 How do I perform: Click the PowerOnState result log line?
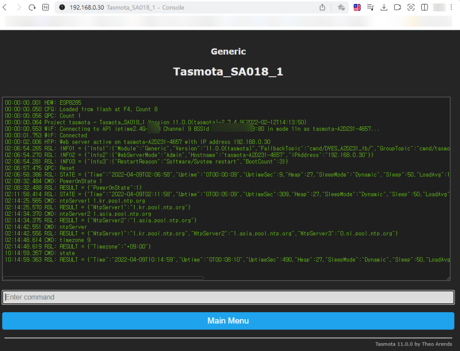point(73,188)
